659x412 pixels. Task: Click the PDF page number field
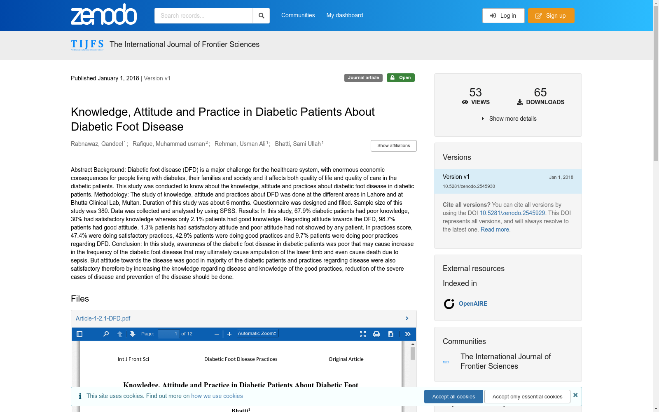click(x=169, y=334)
